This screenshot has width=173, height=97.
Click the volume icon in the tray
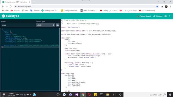click(x=22, y=95)
